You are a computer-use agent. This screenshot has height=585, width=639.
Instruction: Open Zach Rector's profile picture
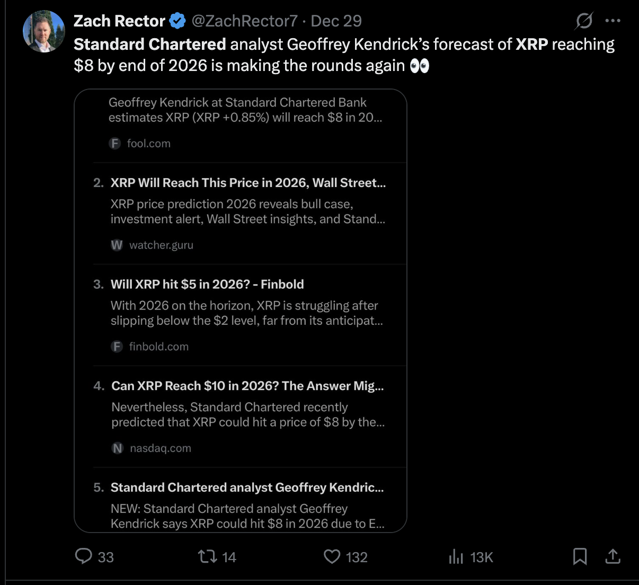tap(44, 31)
